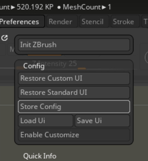Image resolution: width=148 pixels, height=161 pixels.
Task: Toggle Enable Customize mode
Action: 74,135
